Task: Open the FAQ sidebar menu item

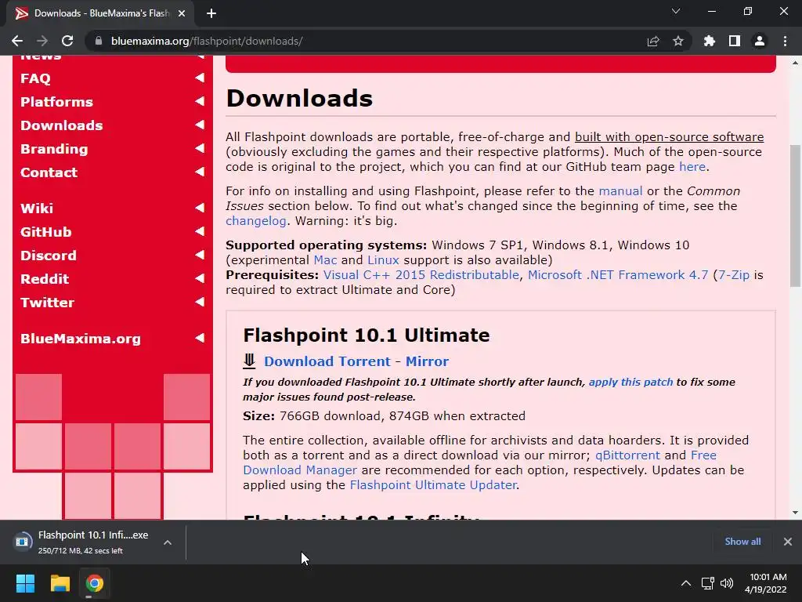Action: tap(35, 78)
